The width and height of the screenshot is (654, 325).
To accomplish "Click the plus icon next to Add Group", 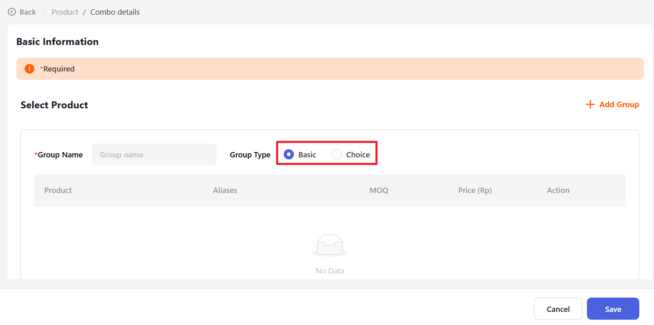I will [x=590, y=105].
